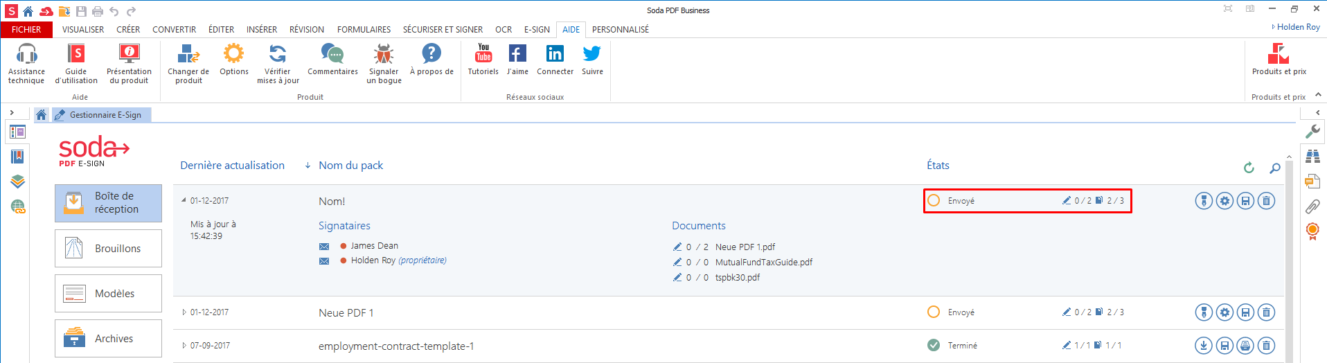Open Changer de produit
1327x363 pixels.
point(188,63)
